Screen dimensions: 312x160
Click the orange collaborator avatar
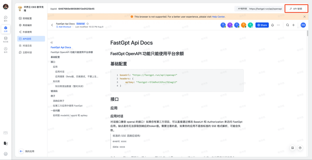click(x=244, y=25)
